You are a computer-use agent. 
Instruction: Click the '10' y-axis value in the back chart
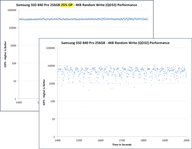15,81
